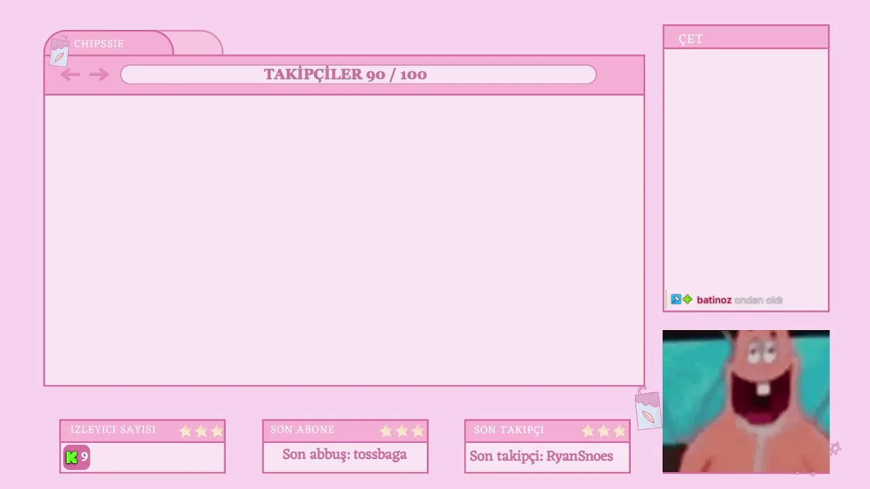The width and height of the screenshot is (870, 489).
Task: Click the green Kick logo in viewer count
Action: click(71, 457)
